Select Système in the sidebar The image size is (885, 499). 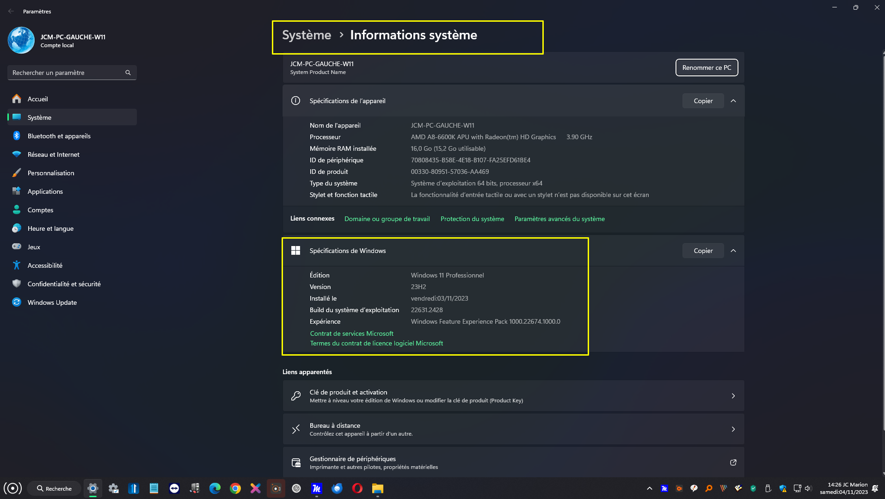[72, 117]
